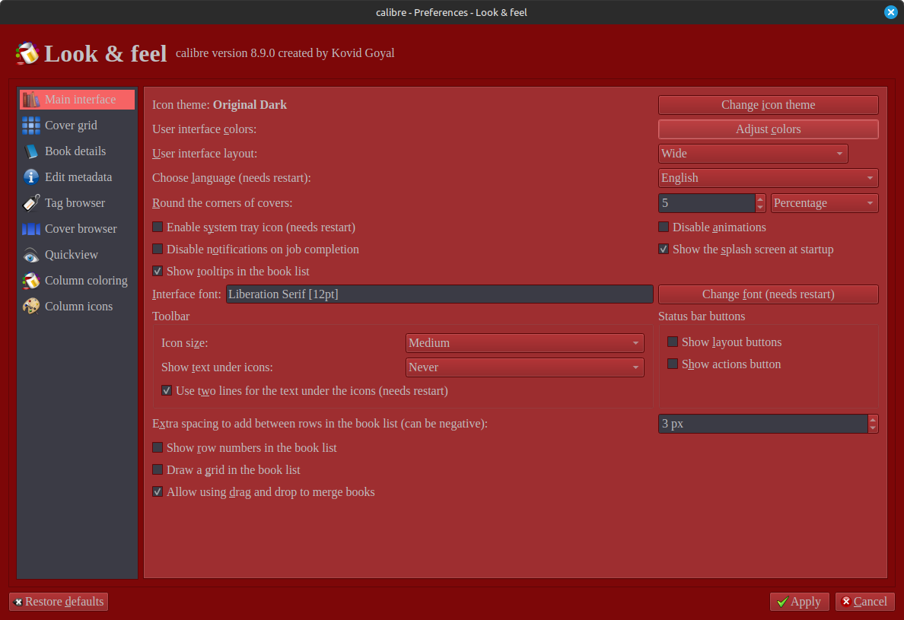Click the Adjust colors button
Image resolution: width=904 pixels, height=620 pixels.
point(768,129)
